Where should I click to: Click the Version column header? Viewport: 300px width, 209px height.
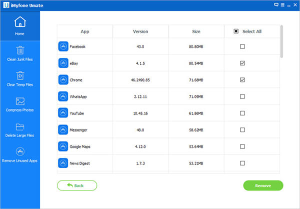[x=140, y=31]
